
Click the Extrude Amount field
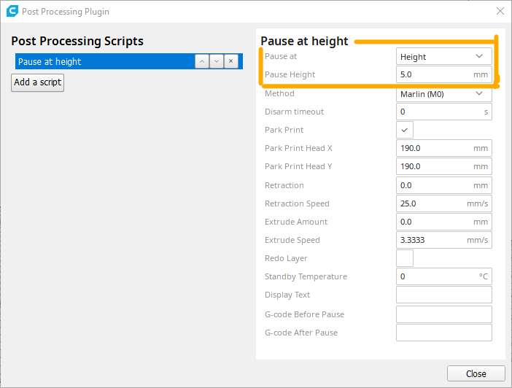click(444, 222)
